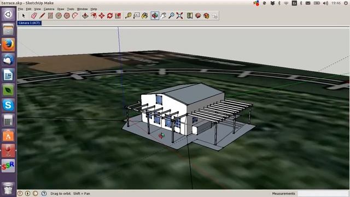The image size is (350, 197).
Task: Activate the Offset tool
Action: point(94,16)
